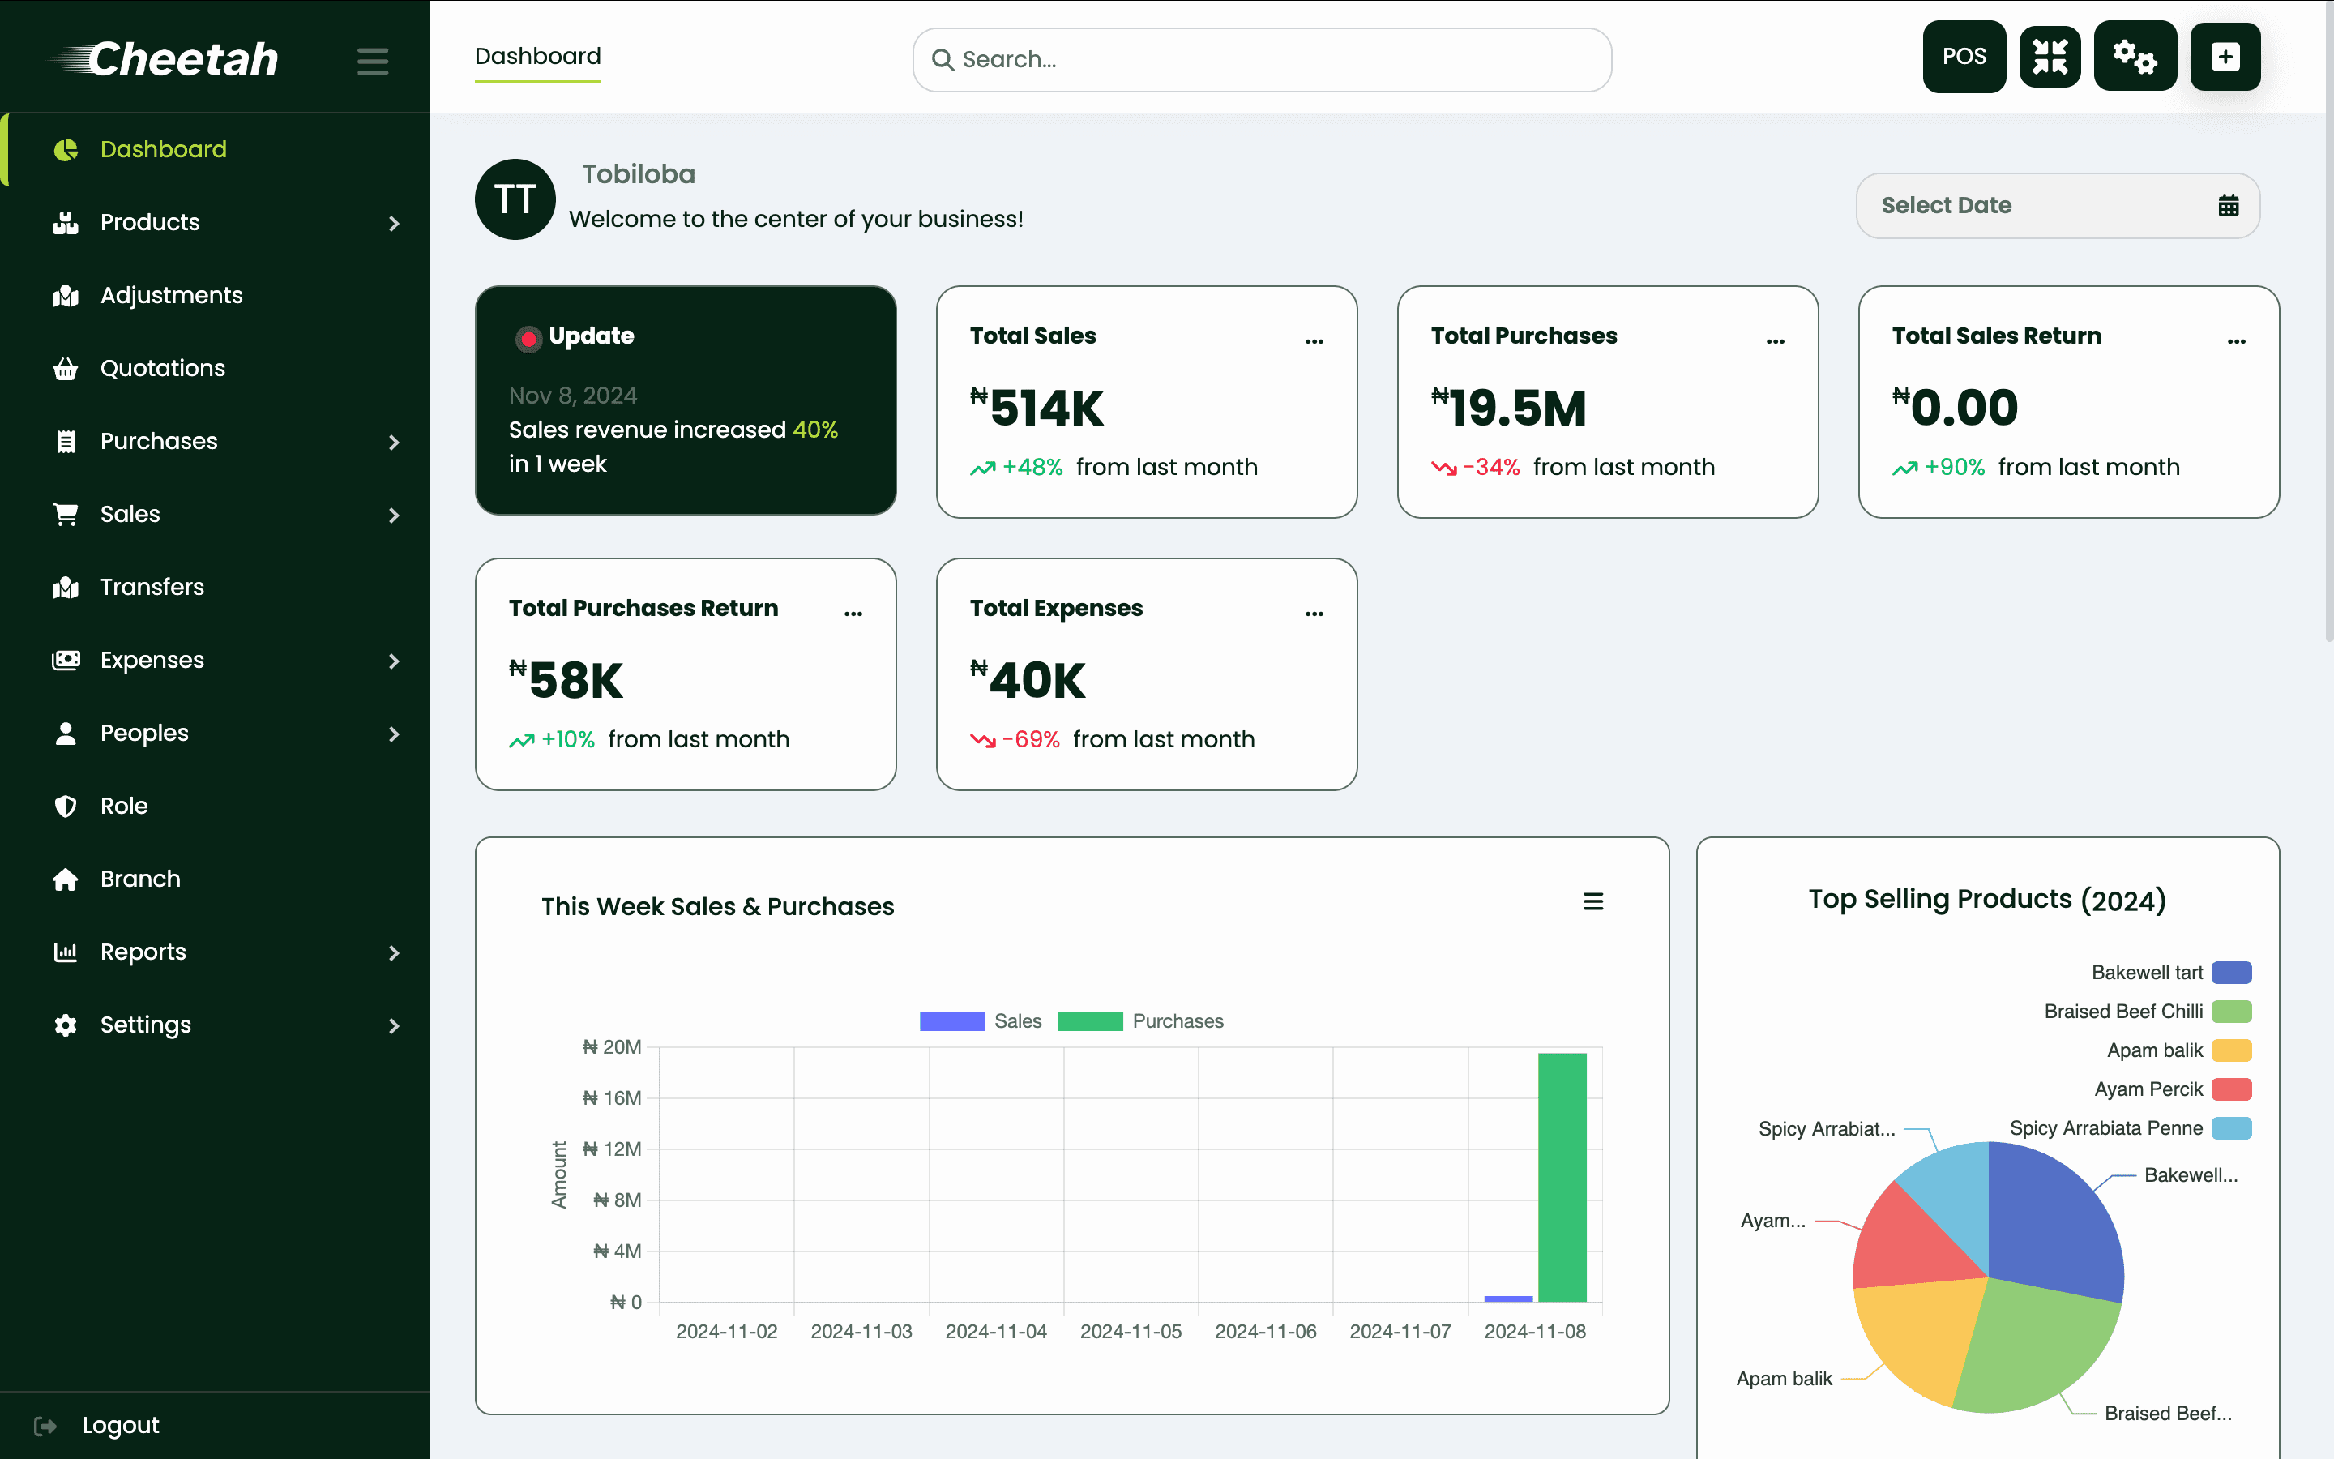Click the plus icon to add new item
2334x1459 pixels.
(2225, 56)
